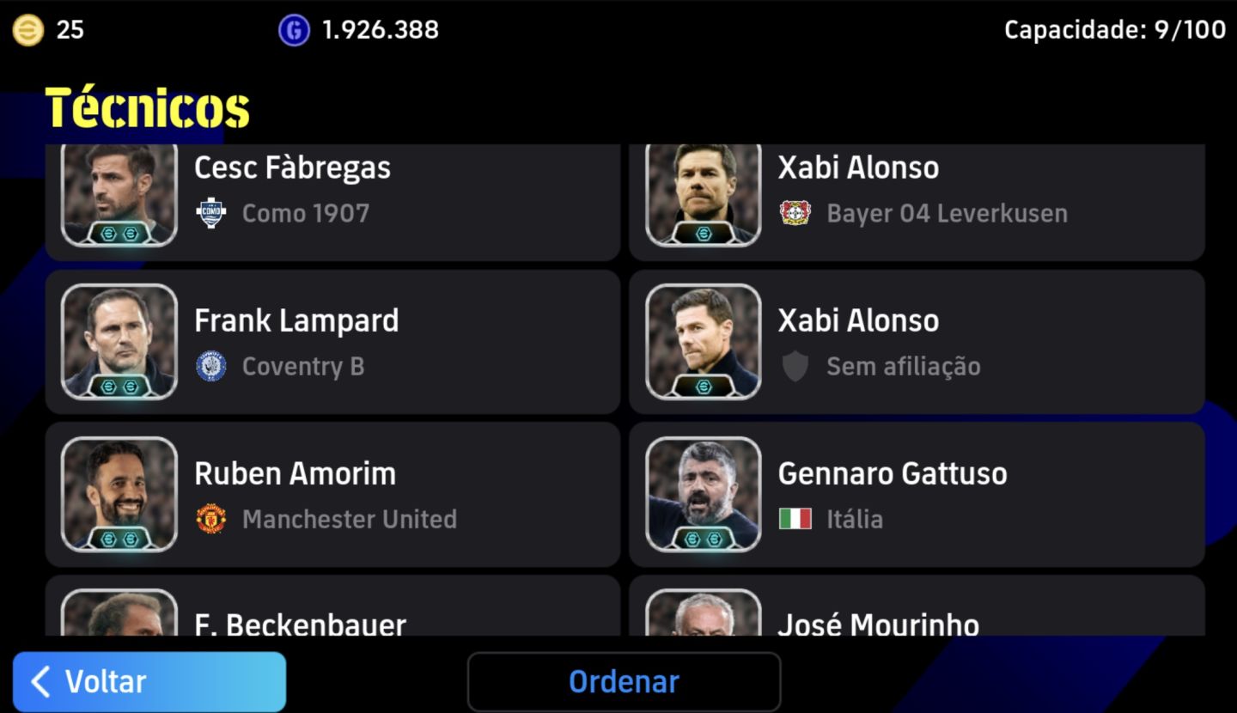Select the José Mourinho manager card

[x=917, y=606]
